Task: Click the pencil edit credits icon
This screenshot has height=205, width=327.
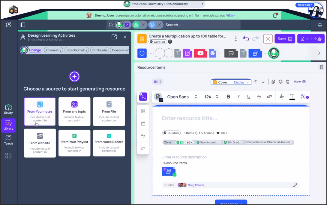Action: click(x=295, y=185)
